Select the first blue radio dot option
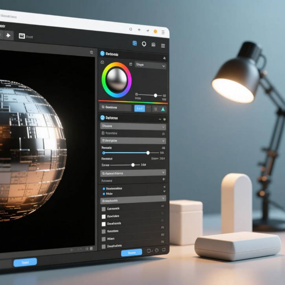 click(x=104, y=189)
